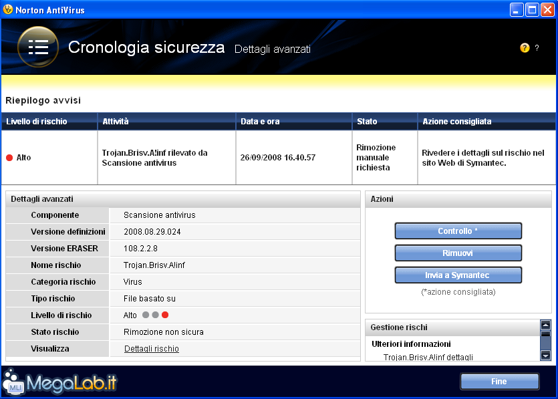This screenshot has width=558, height=399.
Task: Maximize the Norton AntiVirus window
Action: pyautogui.click(x=532, y=9)
